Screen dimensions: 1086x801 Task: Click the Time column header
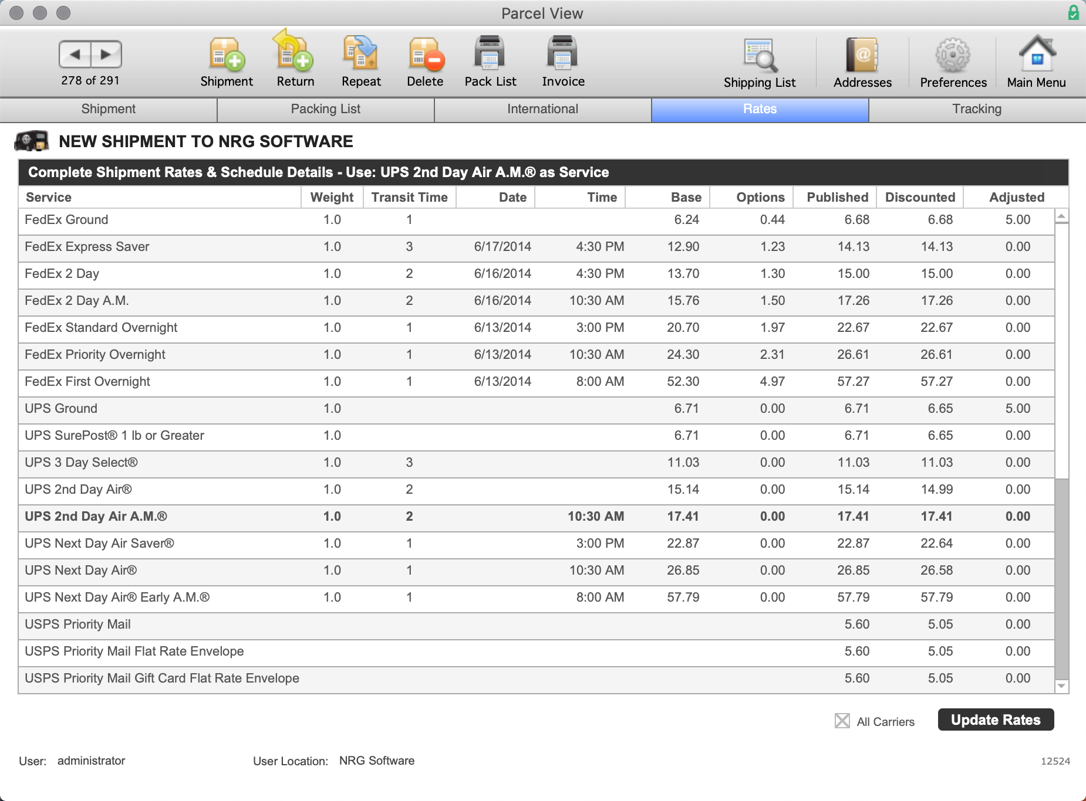pyautogui.click(x=580, y=198)
